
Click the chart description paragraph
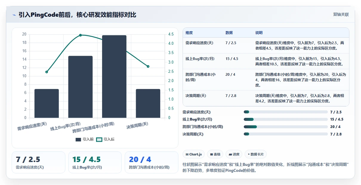click(x=266, y=167)
